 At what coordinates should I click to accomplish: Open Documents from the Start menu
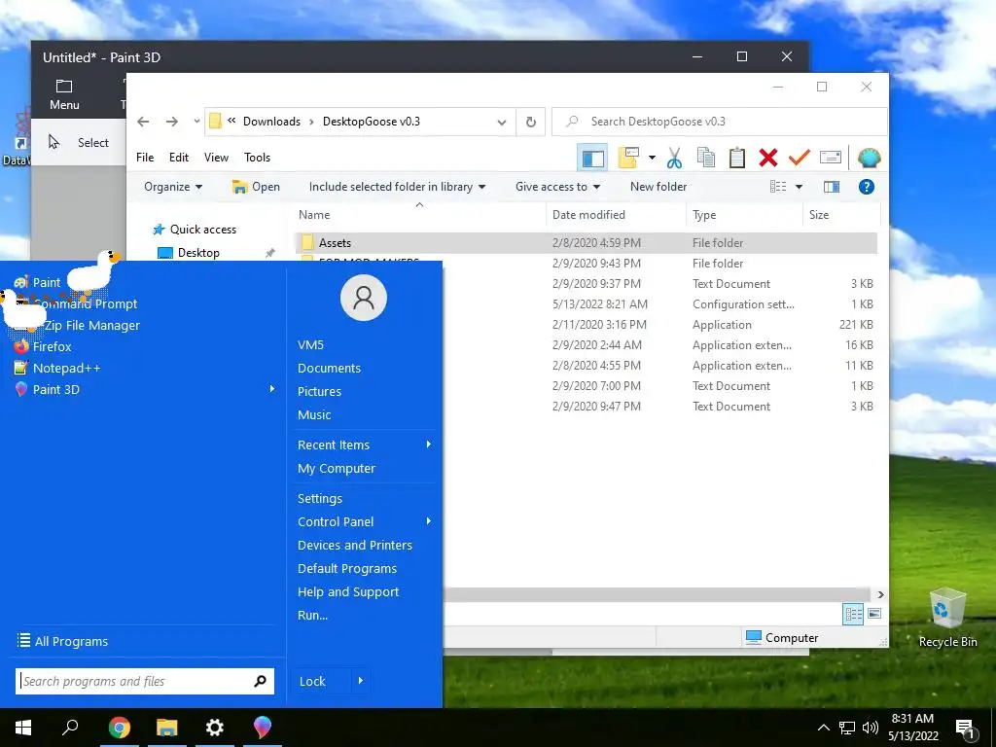click(329, 369)
